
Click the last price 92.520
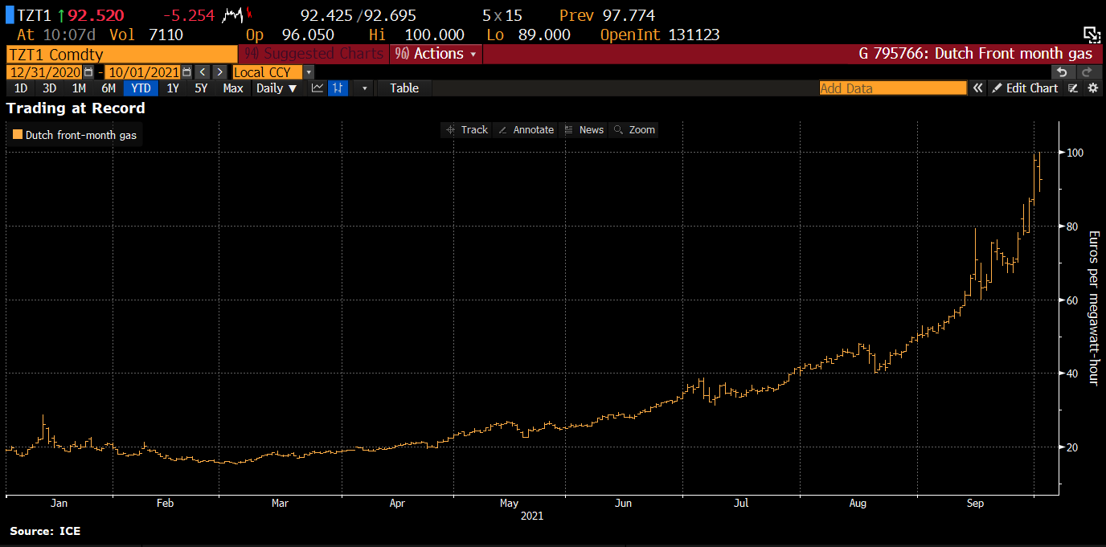point(96,15)
